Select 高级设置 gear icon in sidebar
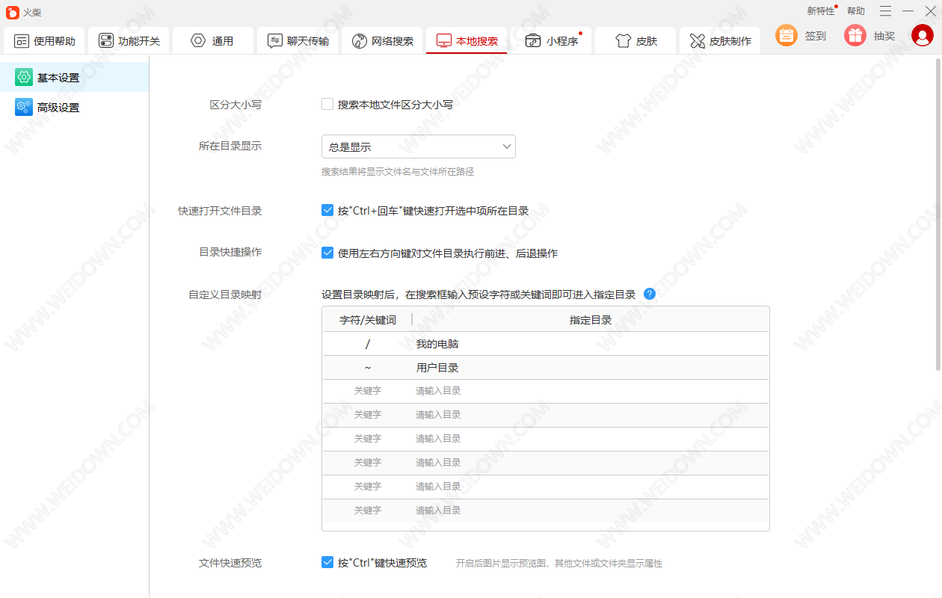Image resolution: width=942 pixels, height=598 pixels. (x=24, y=107)
